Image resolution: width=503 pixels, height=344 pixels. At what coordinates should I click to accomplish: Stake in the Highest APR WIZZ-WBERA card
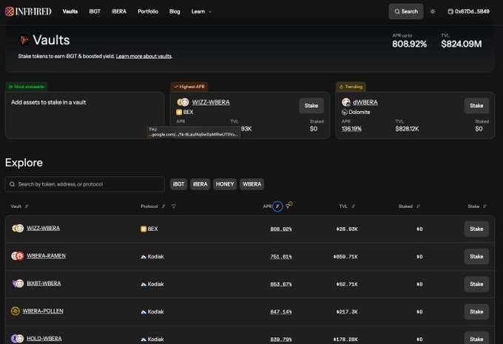[x=311, y=106]
